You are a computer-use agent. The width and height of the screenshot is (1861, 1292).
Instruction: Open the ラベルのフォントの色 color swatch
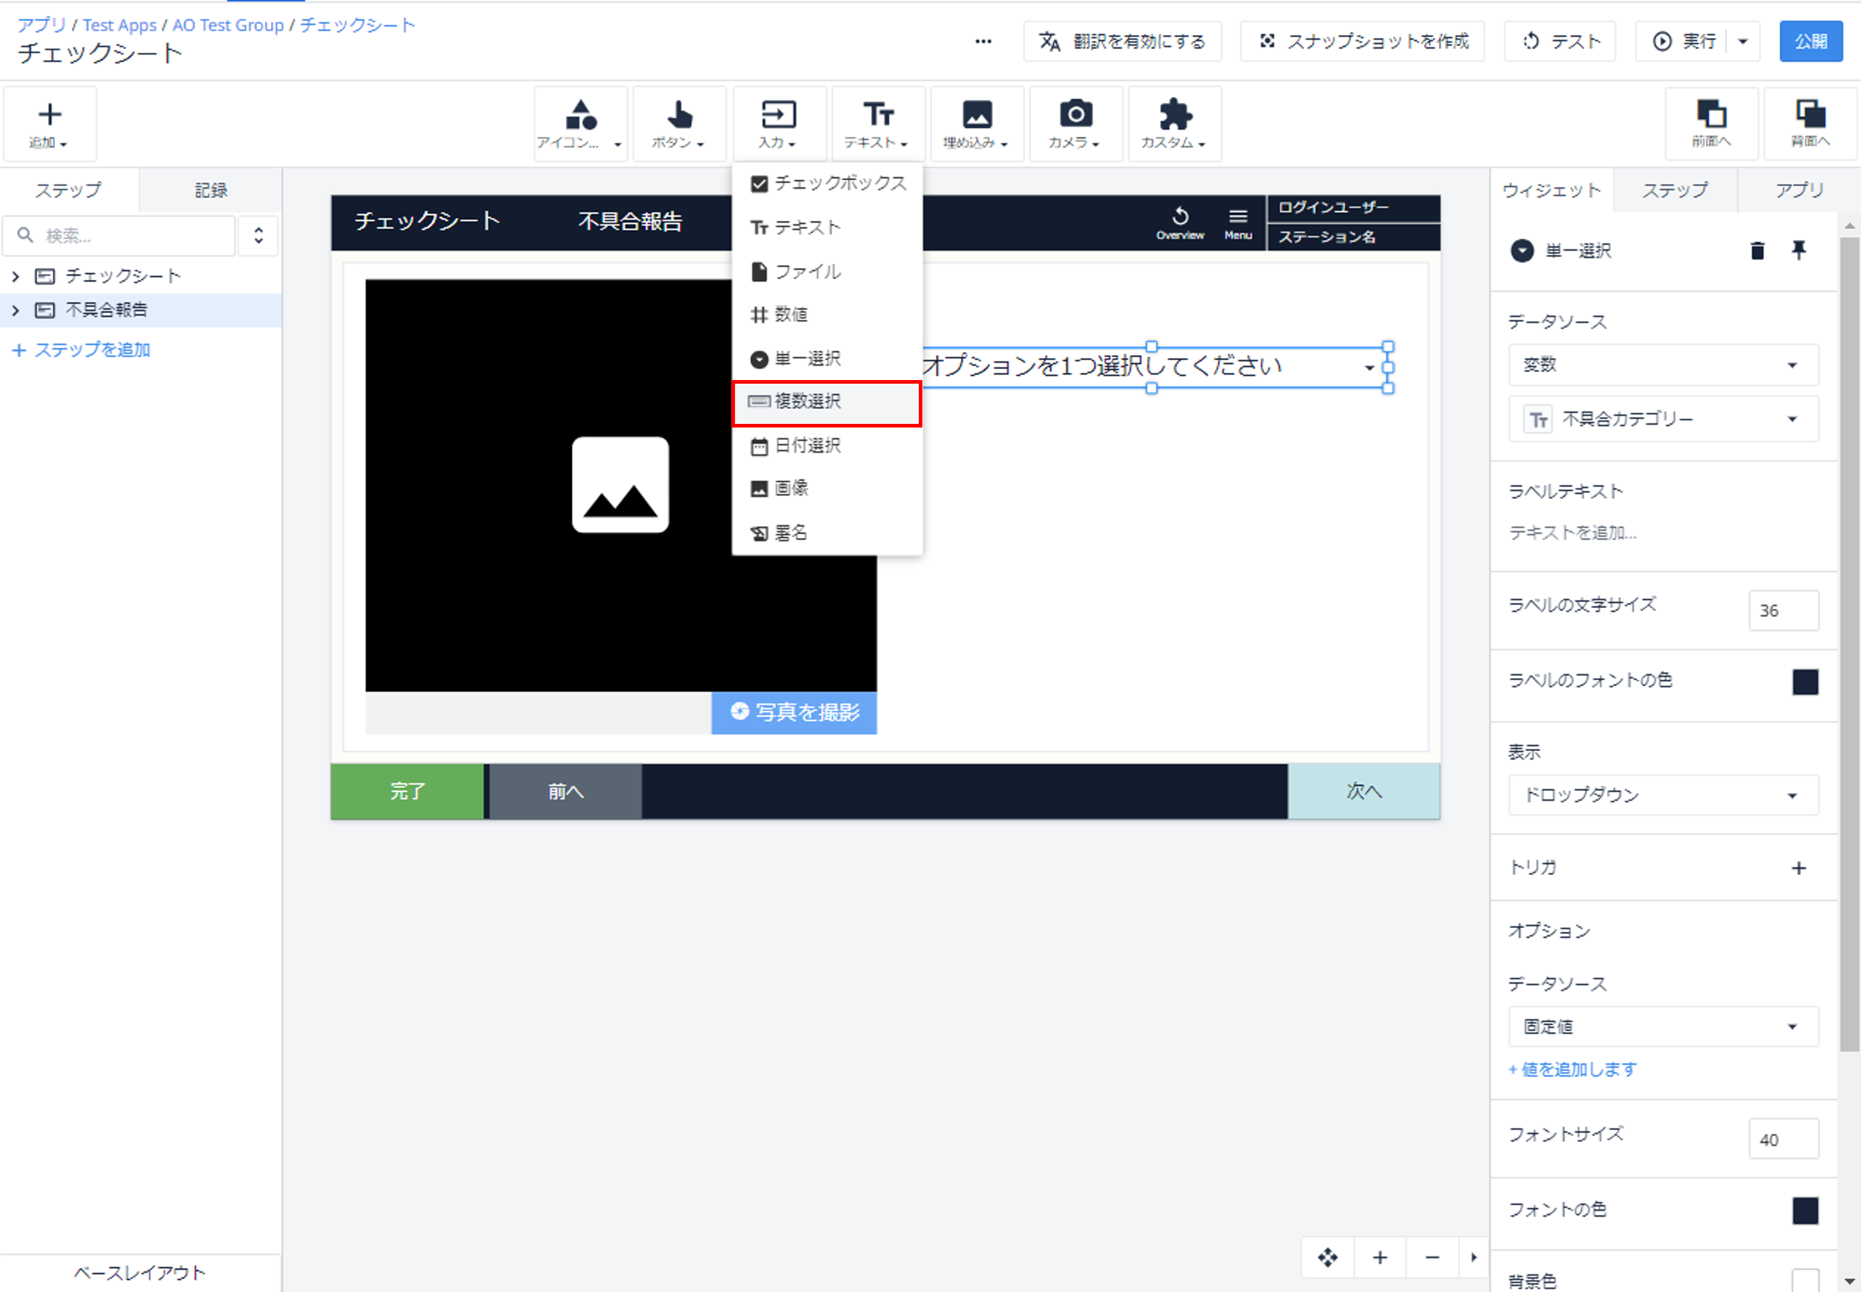[x=1804, y=682]
